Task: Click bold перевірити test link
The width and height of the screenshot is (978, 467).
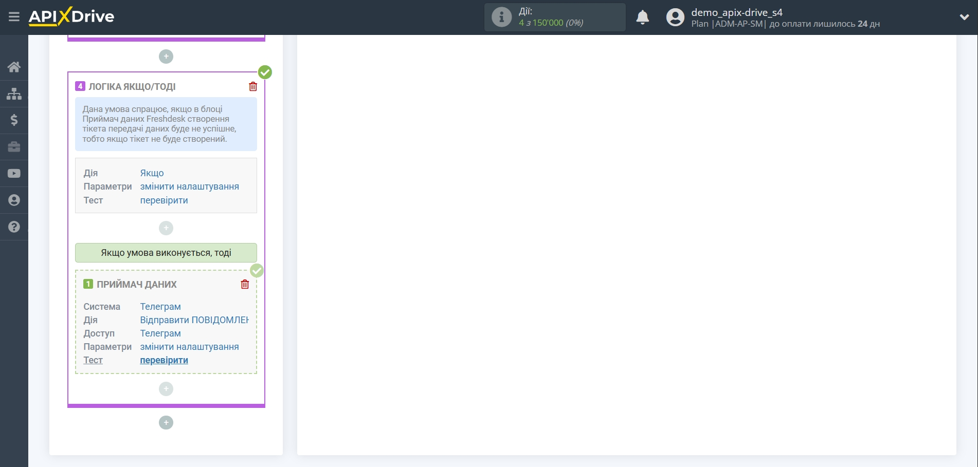Action: 164,360
